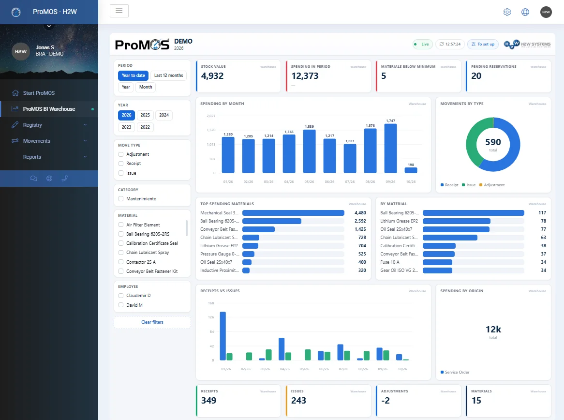The height and width of the screenshot is (420, 564).
Task: Click the Issue green legend swatch
Action: [463, 185]
